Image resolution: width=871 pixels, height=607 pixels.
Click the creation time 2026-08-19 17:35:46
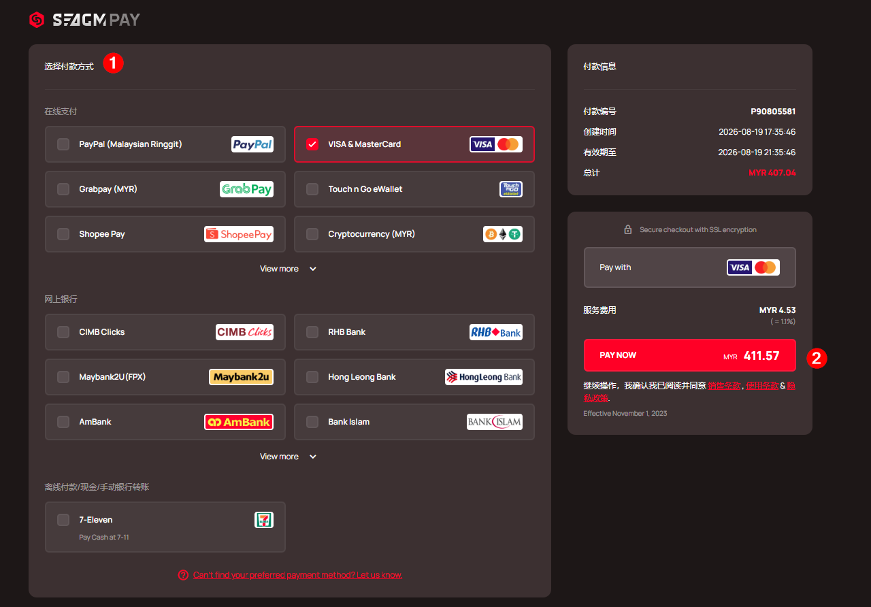click(757, 132)
